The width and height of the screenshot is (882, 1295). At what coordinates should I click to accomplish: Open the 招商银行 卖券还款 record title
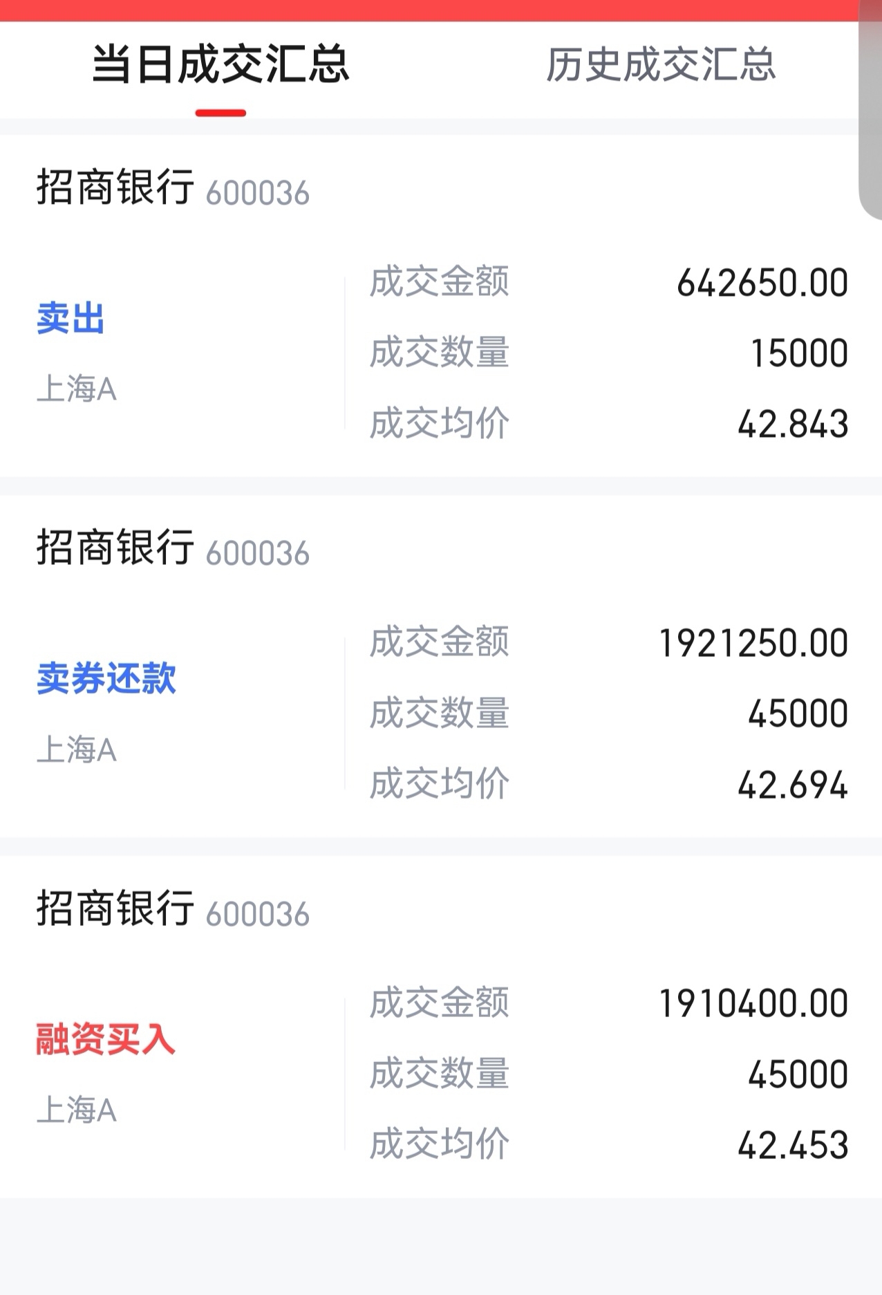pos(173,548)
